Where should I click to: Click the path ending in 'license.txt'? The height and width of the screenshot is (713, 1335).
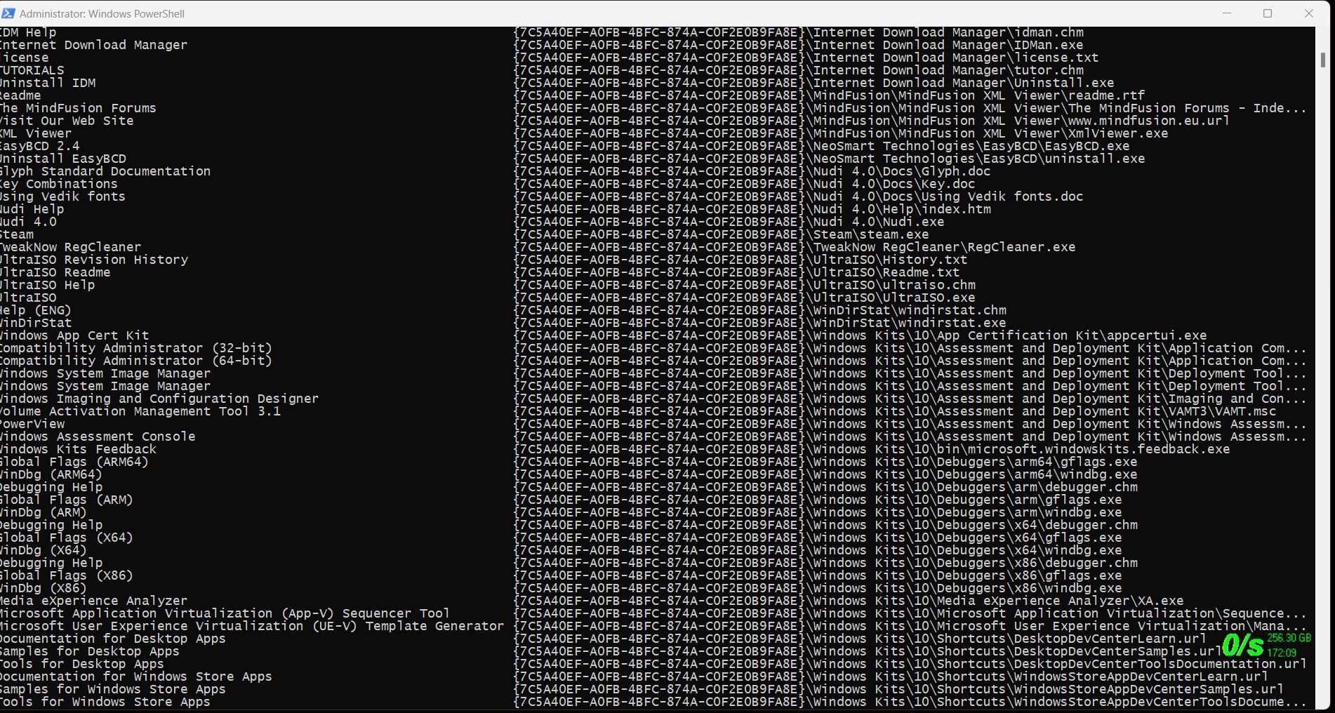tap(806, 58)
